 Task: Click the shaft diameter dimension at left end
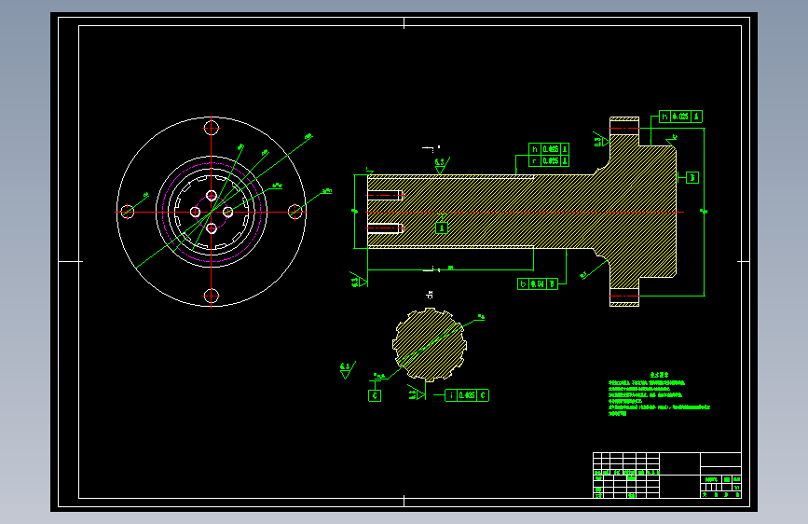pos(354,212)
